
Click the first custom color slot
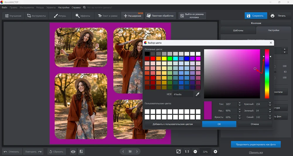(x=147, y=112)
